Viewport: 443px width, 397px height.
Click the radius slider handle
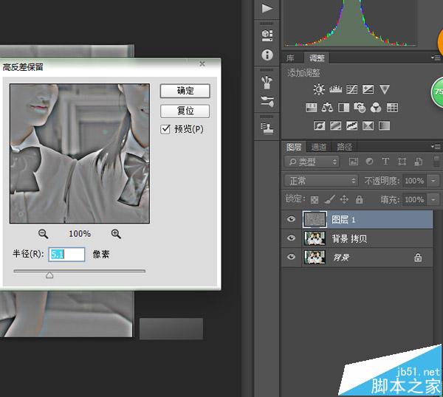coord(49,275)
